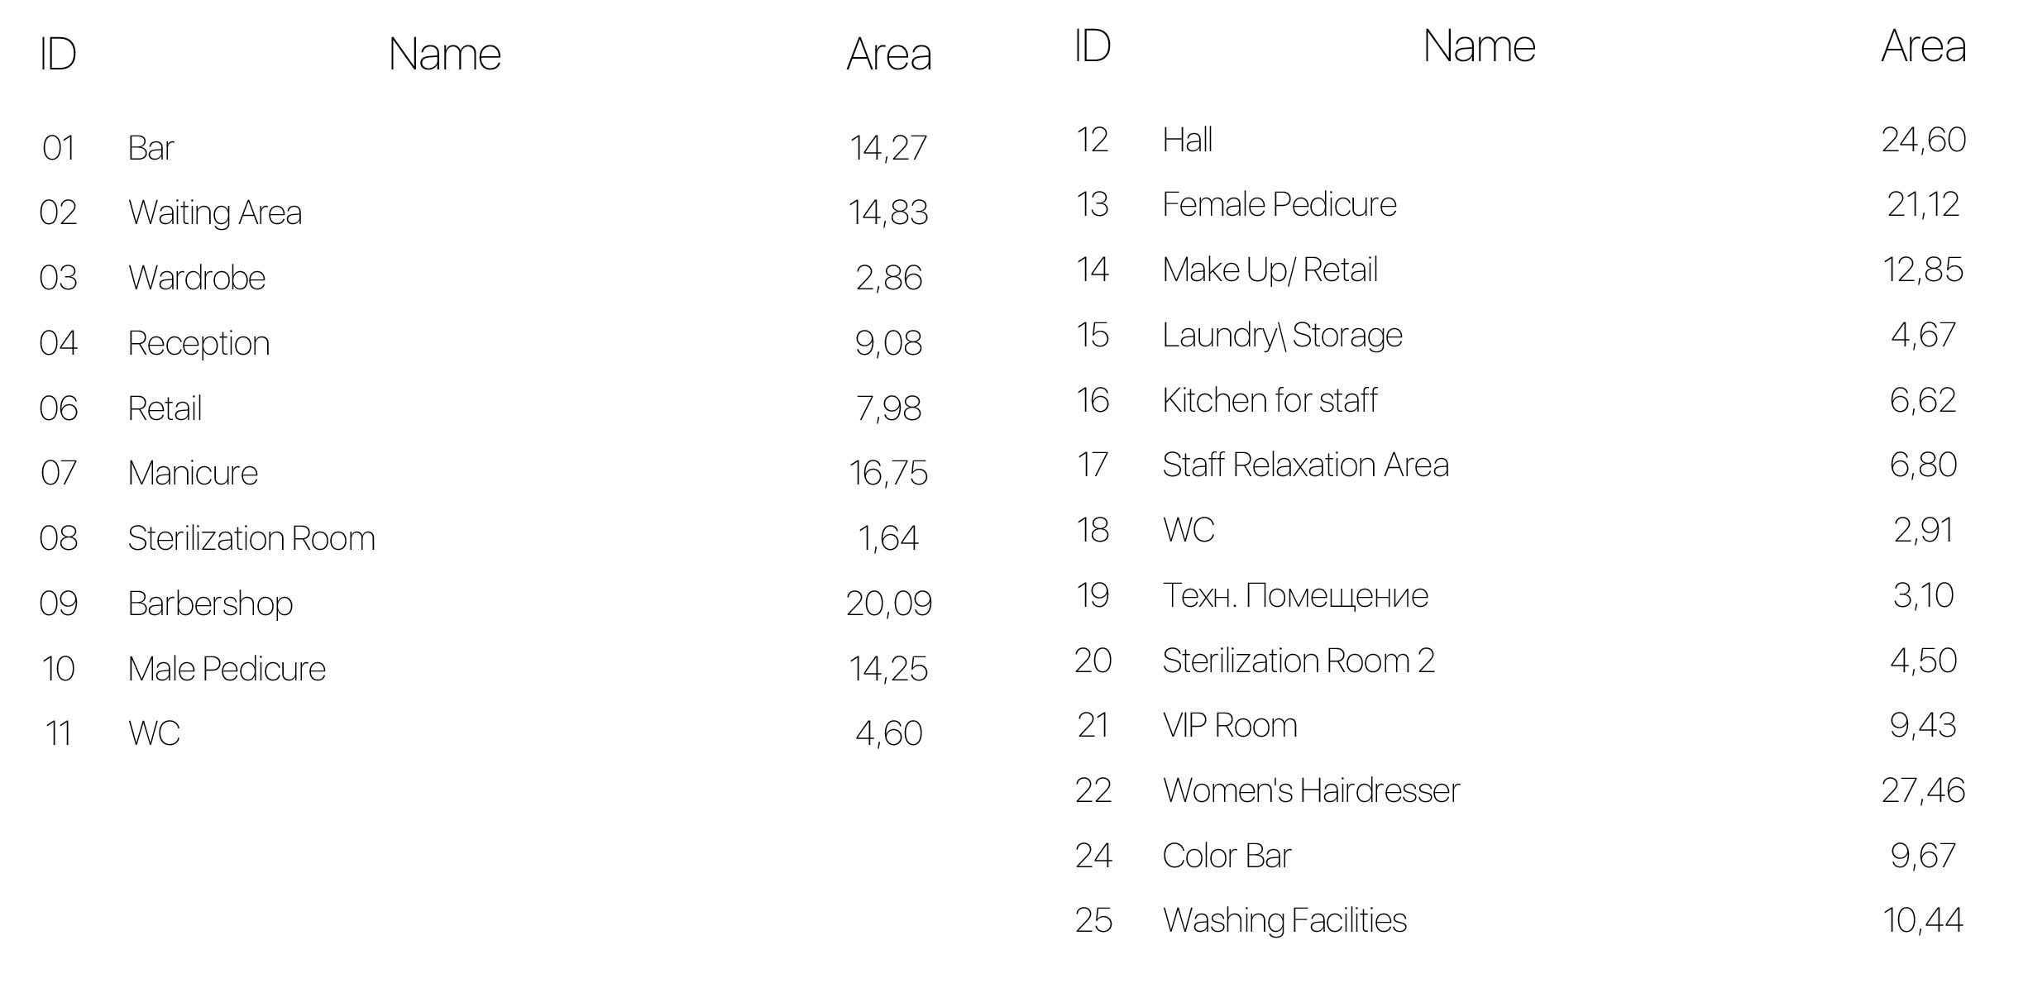
Task: Click the Wardrobe entry
Action: point(197,278)
